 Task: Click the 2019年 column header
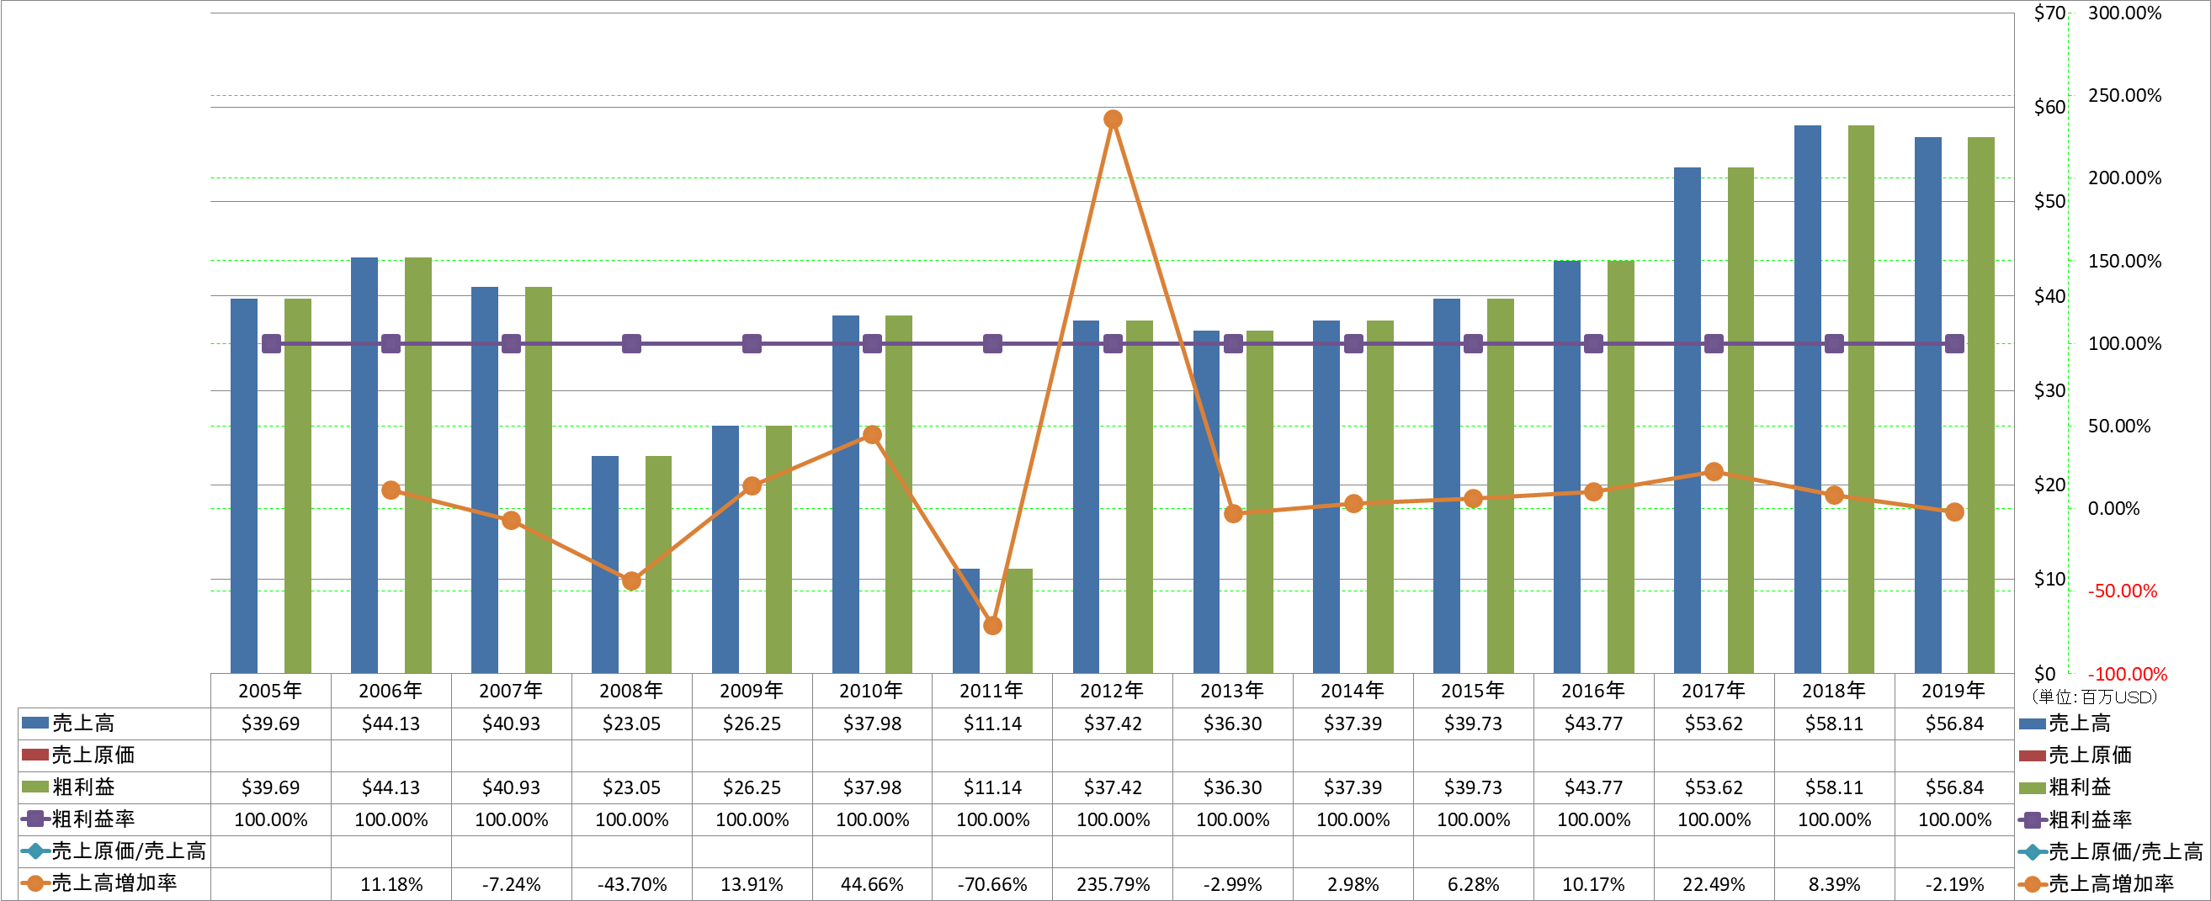1954,691
